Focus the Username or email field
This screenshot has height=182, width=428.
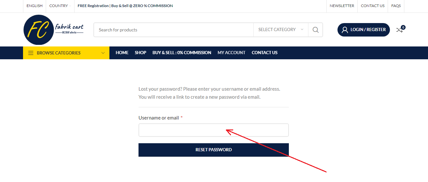tap(214, 130)
